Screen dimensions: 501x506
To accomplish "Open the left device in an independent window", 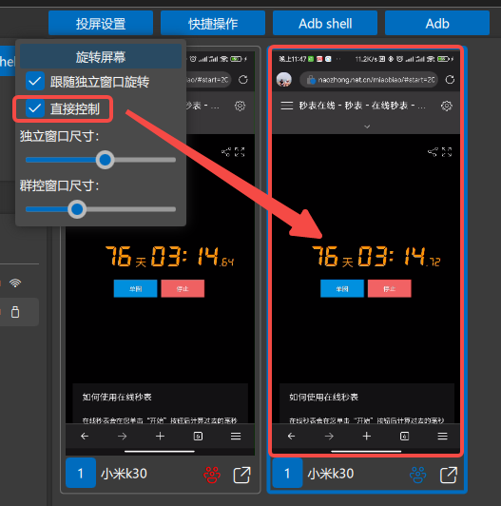I will click(x=242, y=475).
